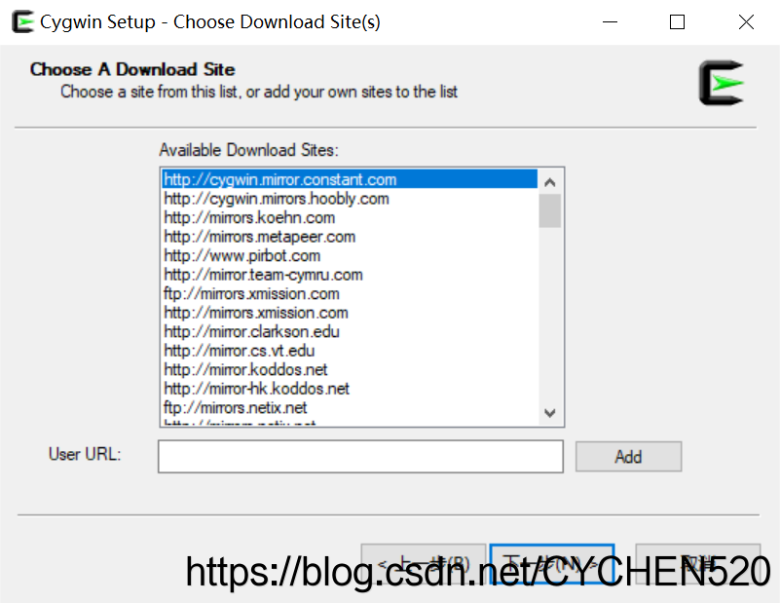The width and height of the screenshot is (780, 603).
Task: Select mirror cygwin.mirror.constant.com
Action: tap(350, 179)
